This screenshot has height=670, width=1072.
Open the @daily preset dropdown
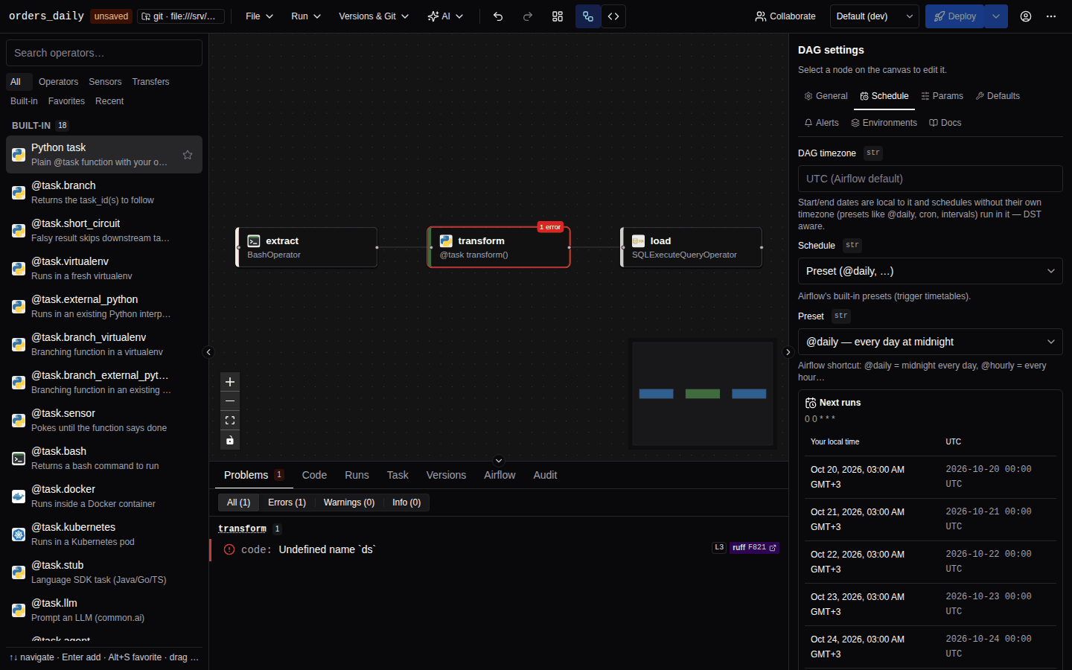(x=931, y=342)
